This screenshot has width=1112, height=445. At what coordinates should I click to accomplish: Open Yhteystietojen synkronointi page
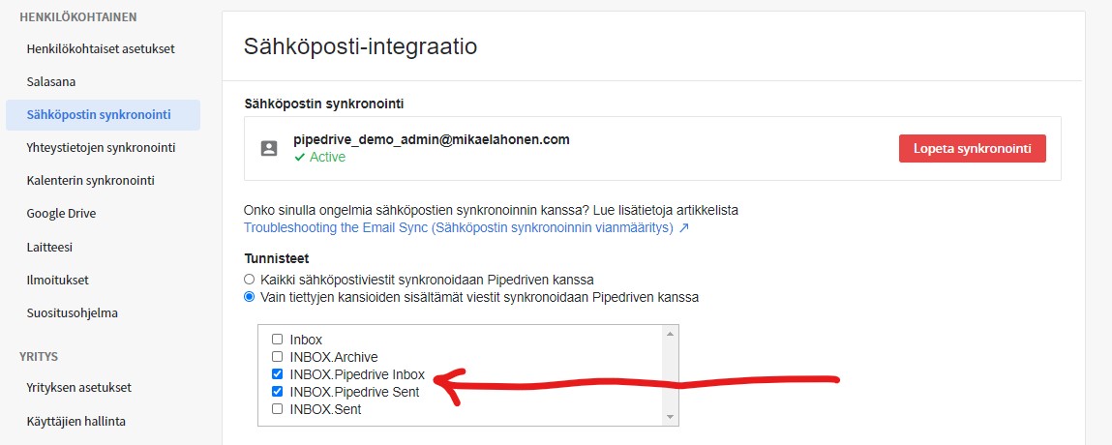click(x=101, y=147)
